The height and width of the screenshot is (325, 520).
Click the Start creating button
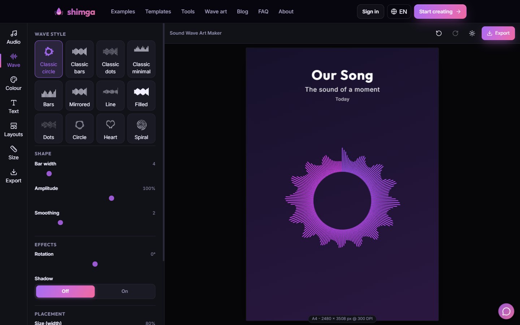point(440,12)
